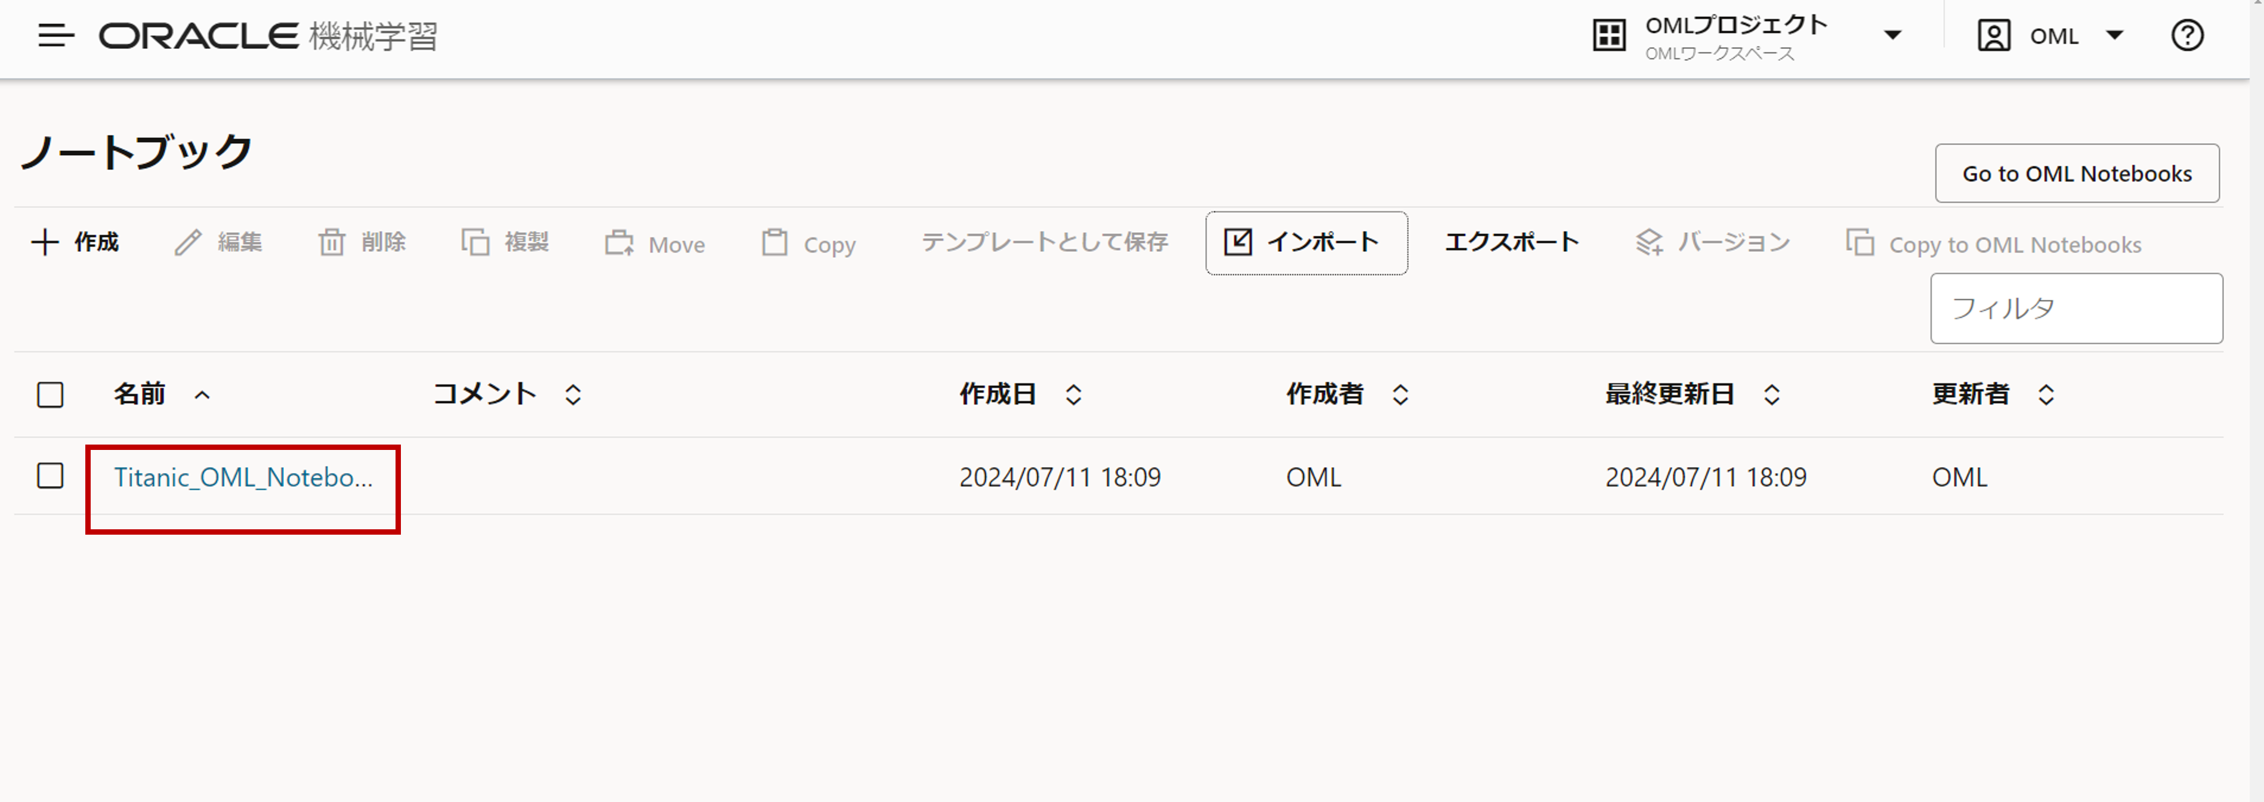
Task: Click the インポート (import) icon
Action: click(x=1239, y=243)
